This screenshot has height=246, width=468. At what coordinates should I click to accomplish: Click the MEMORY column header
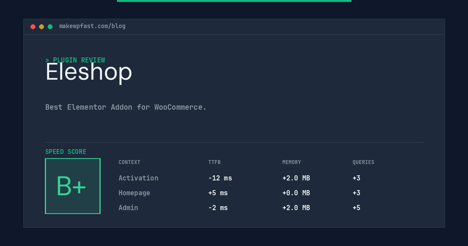[x=292, y=162]
